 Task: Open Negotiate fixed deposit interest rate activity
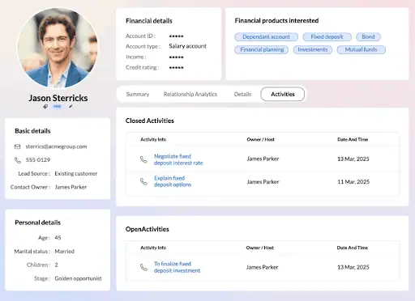[x=178, y=159]
